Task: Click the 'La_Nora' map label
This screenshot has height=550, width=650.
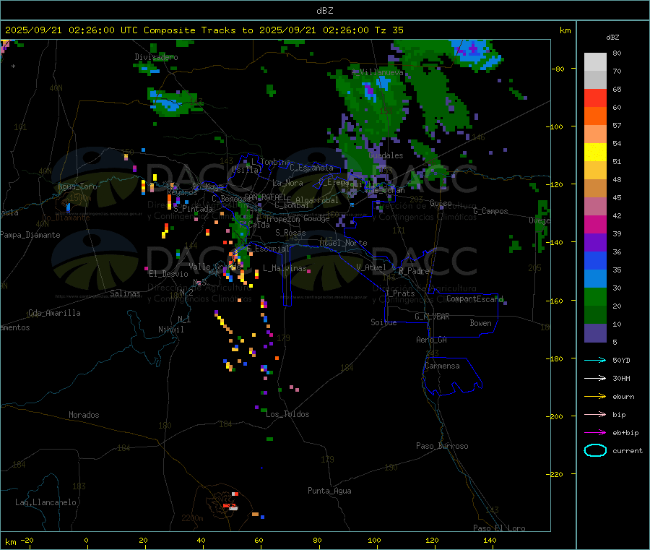Action: tap(287, 183)
